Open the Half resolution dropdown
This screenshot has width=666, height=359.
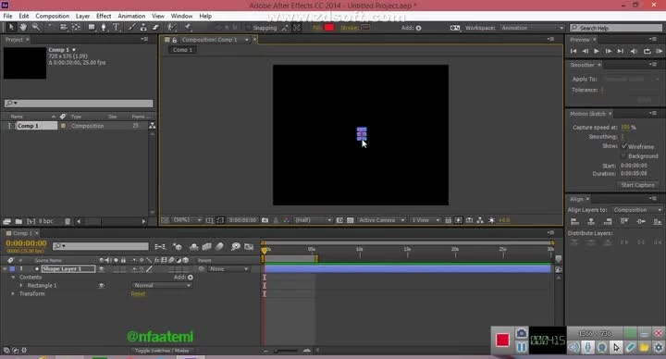[313, 220]
